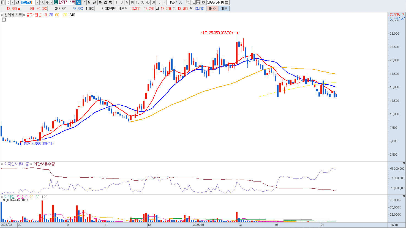Toggle the 주 weekly period button
The width and height of the screenshot is (406, 228).
pos(84,2)
